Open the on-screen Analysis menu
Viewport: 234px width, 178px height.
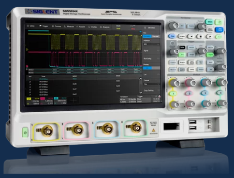[x=105, y=27]
